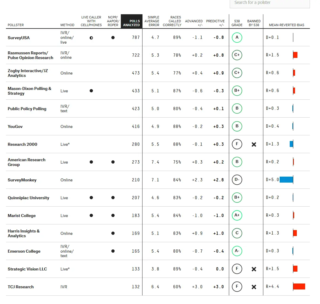
Task: Click Strategic Vision LLC's banned X mark
Action: pyautogui.click(x=254, y=269)
